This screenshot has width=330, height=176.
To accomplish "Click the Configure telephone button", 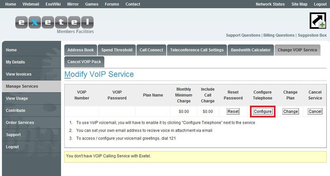I will click(x=263, y=111).
